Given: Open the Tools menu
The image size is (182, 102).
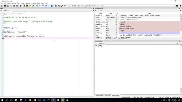Looking at the screenshot, I should point(38,3).
